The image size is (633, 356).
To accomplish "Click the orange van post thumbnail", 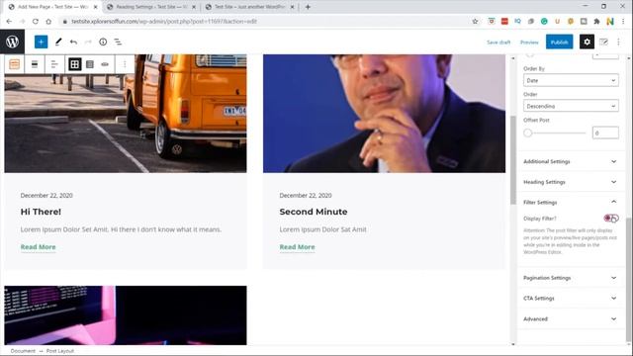I will pyautogui.click(x=126, y=114).
